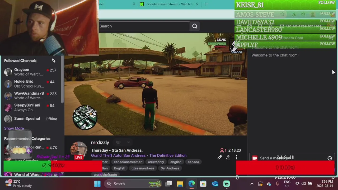Open Grand Theft Auto: San Andreas category link
The width and height of the screenshot is (338, 190).
click(x=139, y=155)
